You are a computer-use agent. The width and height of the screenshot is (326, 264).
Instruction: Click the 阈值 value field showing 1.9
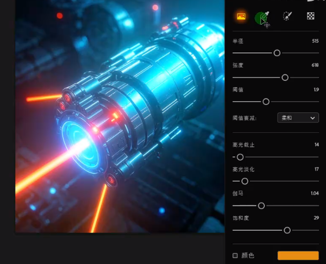(x=316, y=90)
